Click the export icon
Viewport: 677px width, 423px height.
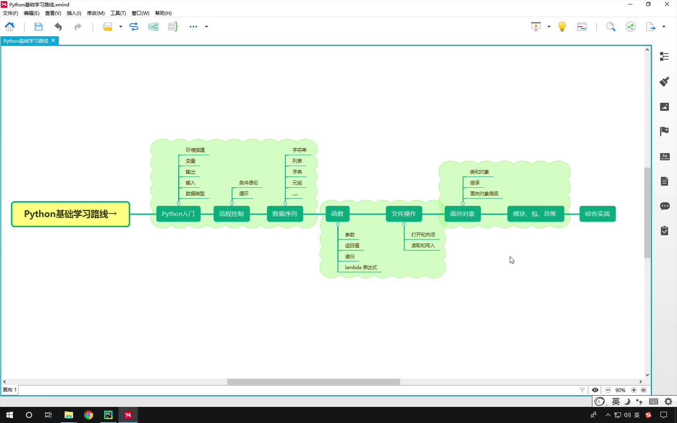651,27
